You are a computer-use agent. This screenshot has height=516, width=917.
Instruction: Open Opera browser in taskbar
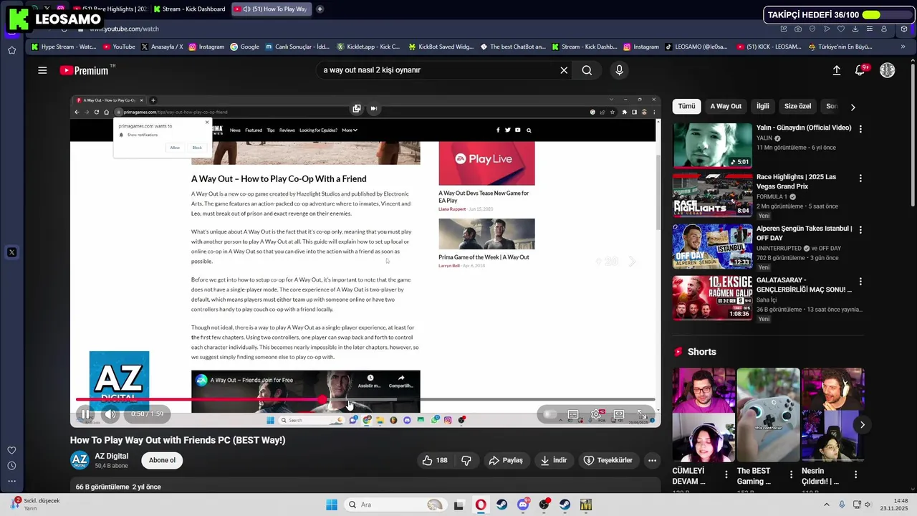pos(481,505)
